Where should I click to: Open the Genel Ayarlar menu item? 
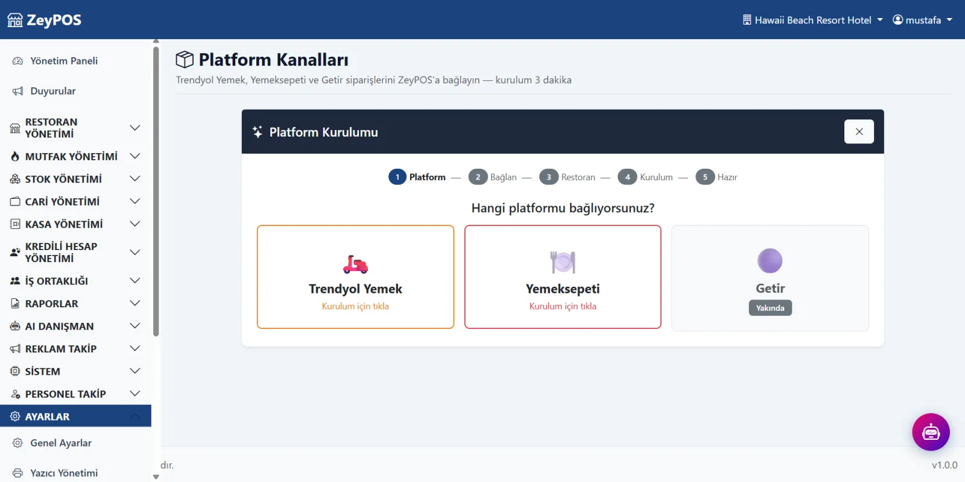[75, 443]
